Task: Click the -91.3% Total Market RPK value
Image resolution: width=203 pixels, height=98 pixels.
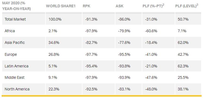Action: 91,19
